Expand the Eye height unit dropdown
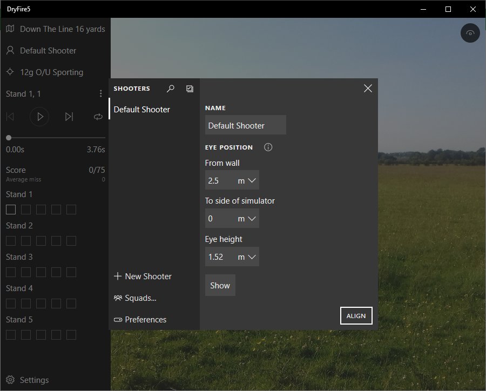The height and width of the screenshot is (391, 486). 248,257
